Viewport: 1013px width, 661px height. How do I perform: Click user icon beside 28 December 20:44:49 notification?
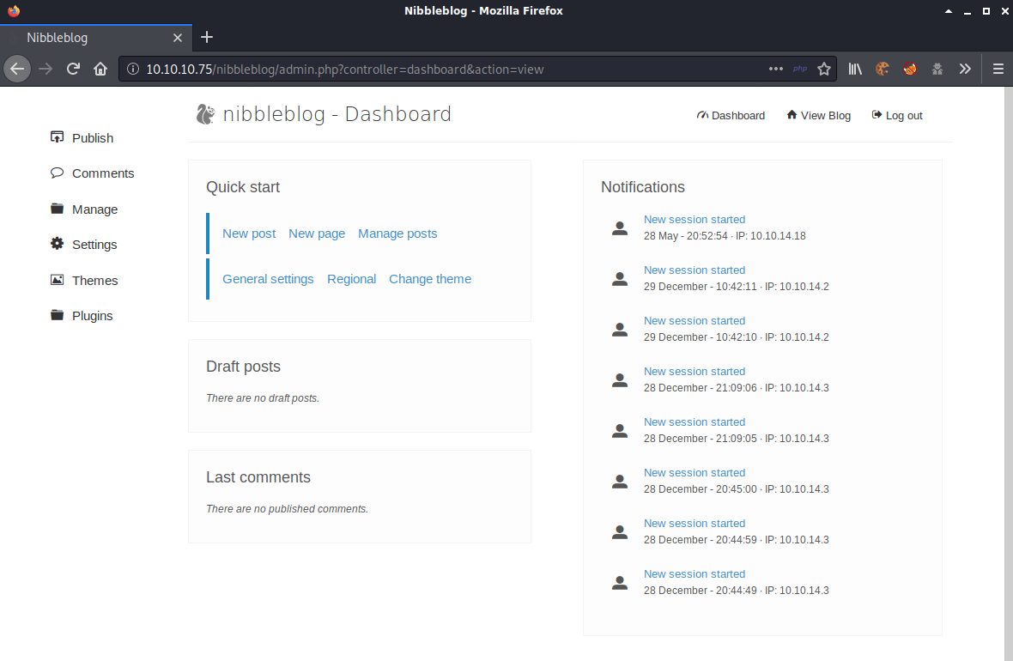click(620, 583)
